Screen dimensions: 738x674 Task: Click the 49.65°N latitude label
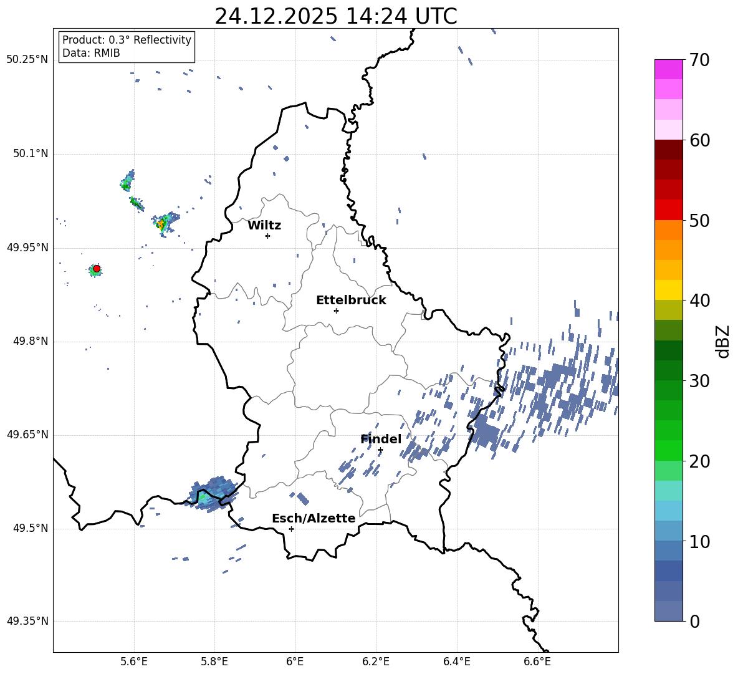[27, 435]
